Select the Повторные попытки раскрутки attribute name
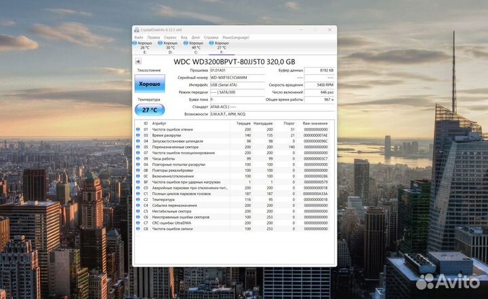This screenshot has height=299, width=488. coord(179,164)
